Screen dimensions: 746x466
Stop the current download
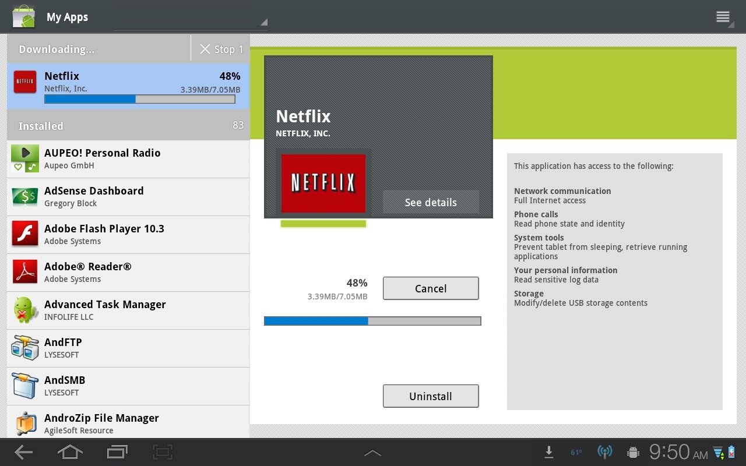coord(221,49)
